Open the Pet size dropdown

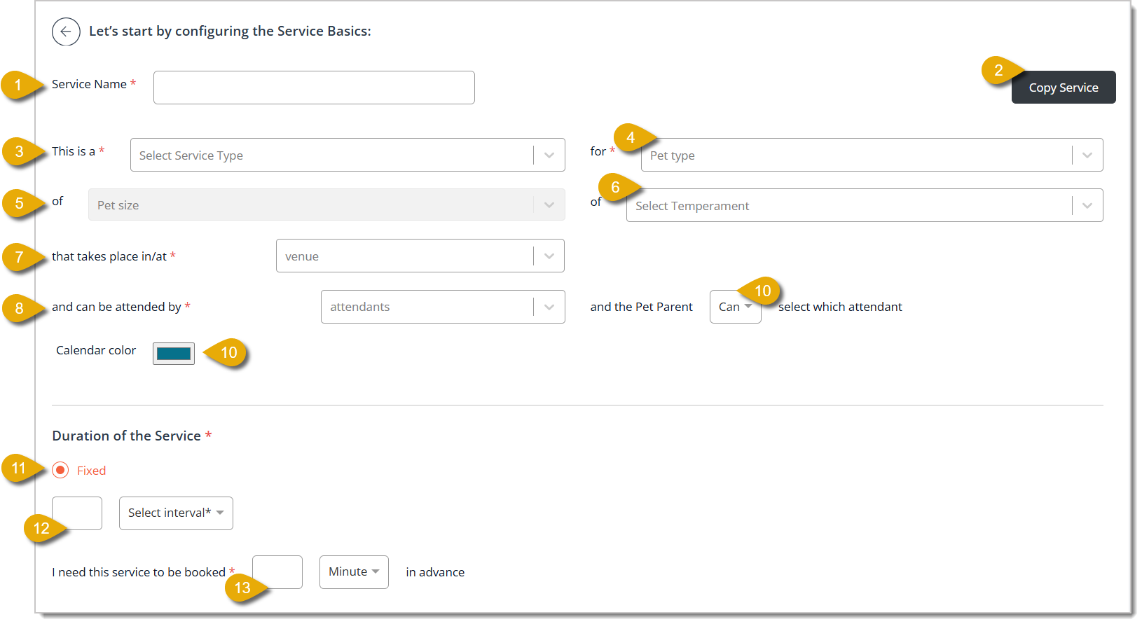tap(326, 204)
